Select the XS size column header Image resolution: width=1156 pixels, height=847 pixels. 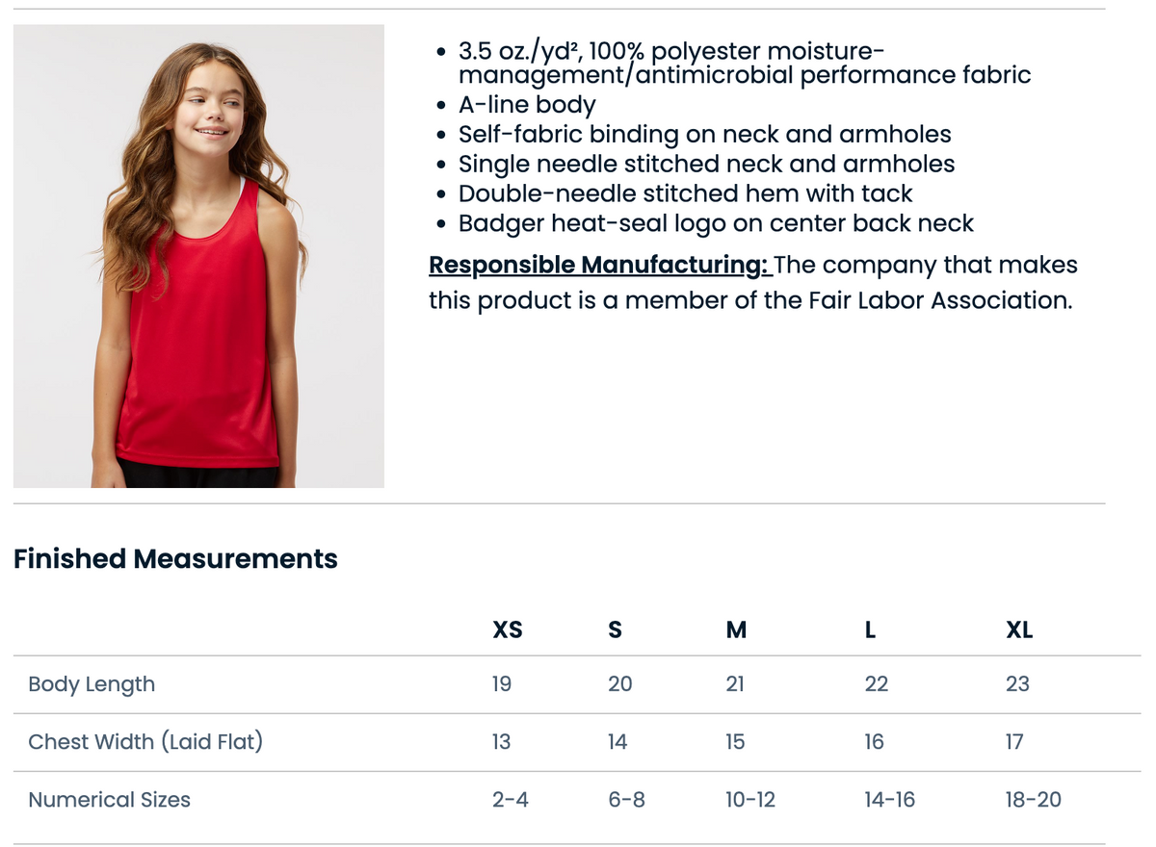point(508,629)
